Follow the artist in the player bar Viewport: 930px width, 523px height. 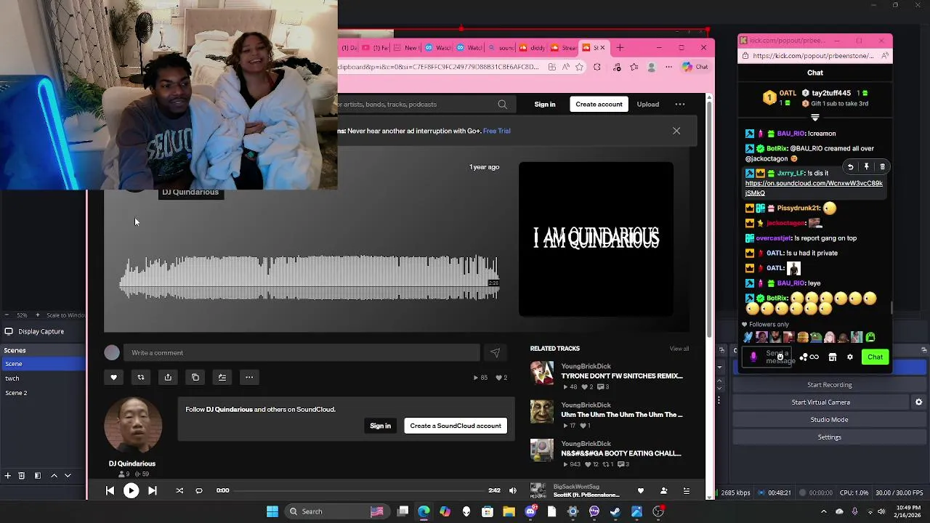[663, 491]
